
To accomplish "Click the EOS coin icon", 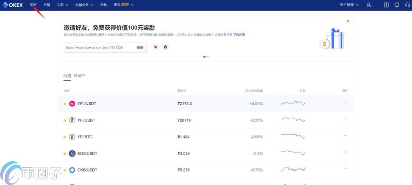I will tap(72, 154).
